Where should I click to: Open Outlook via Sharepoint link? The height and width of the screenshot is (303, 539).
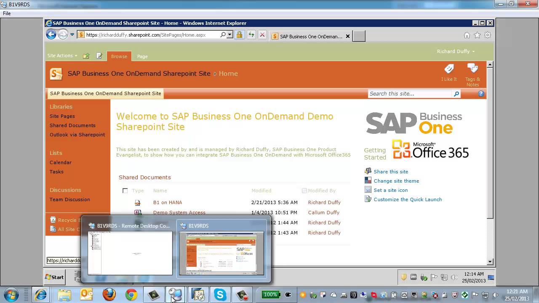click(x=77, y=135)
